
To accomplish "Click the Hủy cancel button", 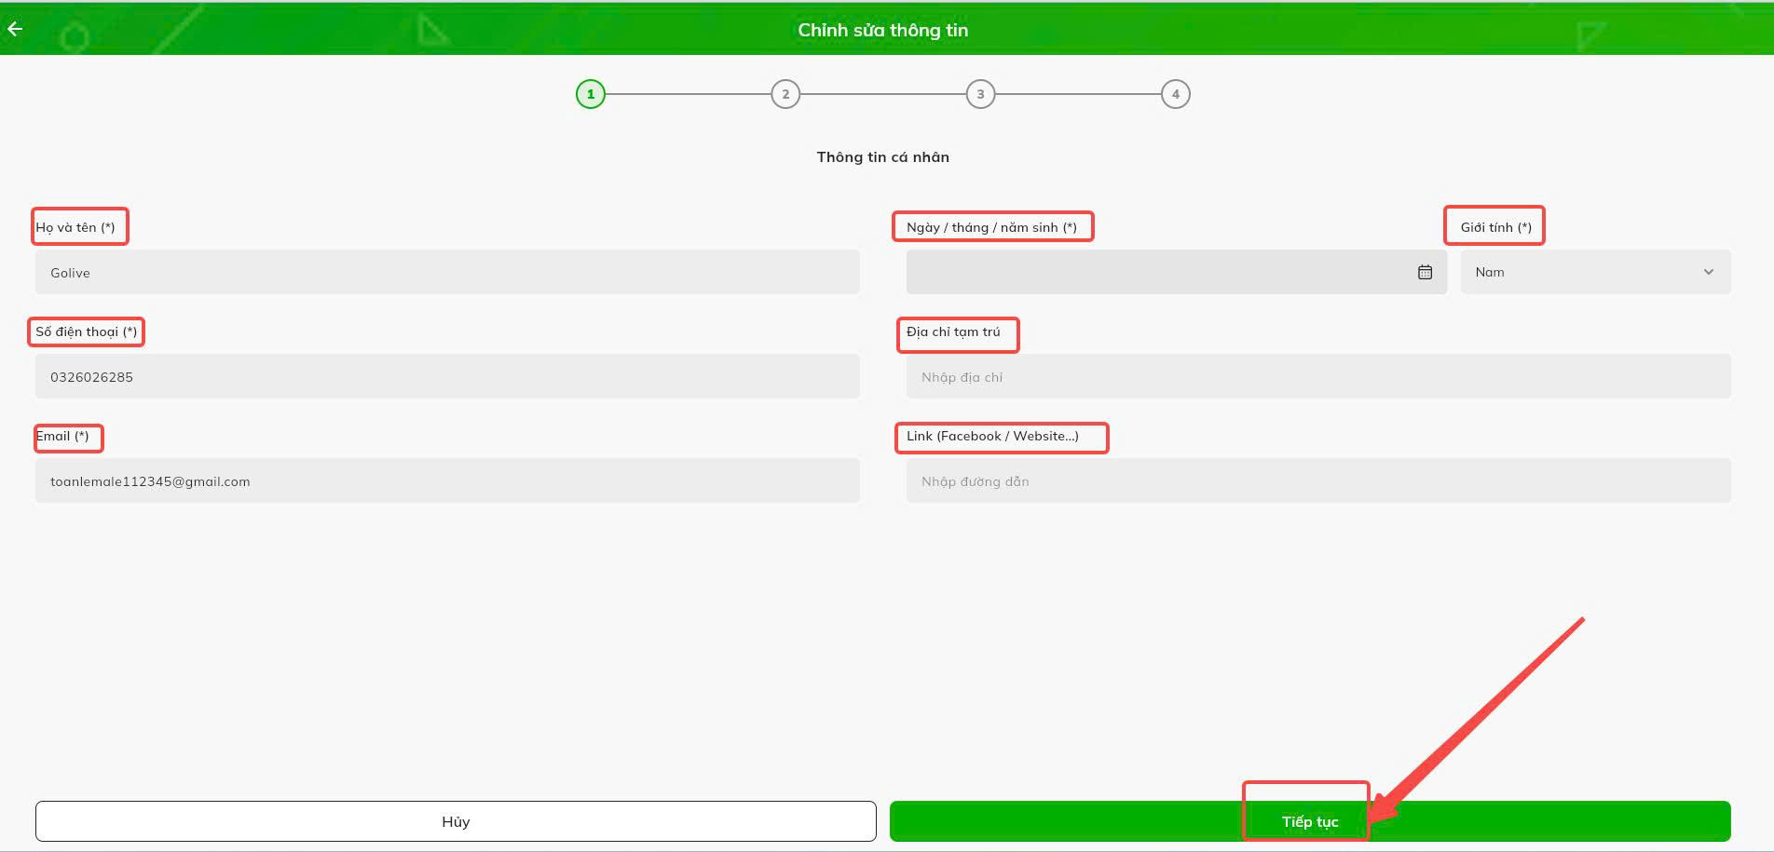I will pyautogui.click(x=456, y=821).
